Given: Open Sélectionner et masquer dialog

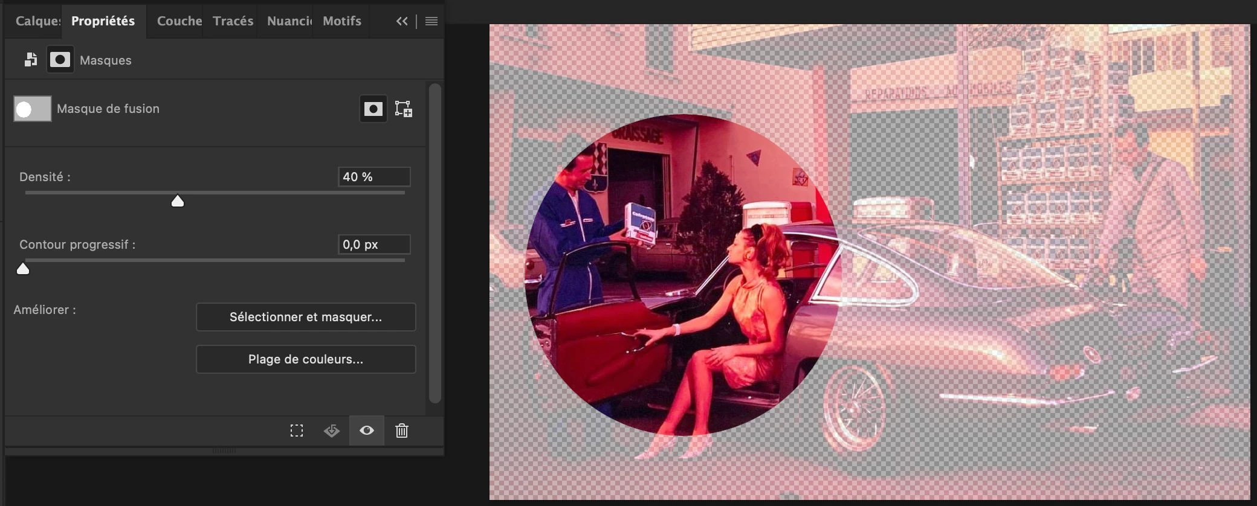Looking at the screenshot, I should click(x=306, y=317).
